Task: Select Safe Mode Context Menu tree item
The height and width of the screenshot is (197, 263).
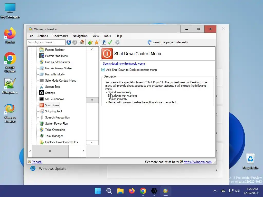Action: point(61,81)
